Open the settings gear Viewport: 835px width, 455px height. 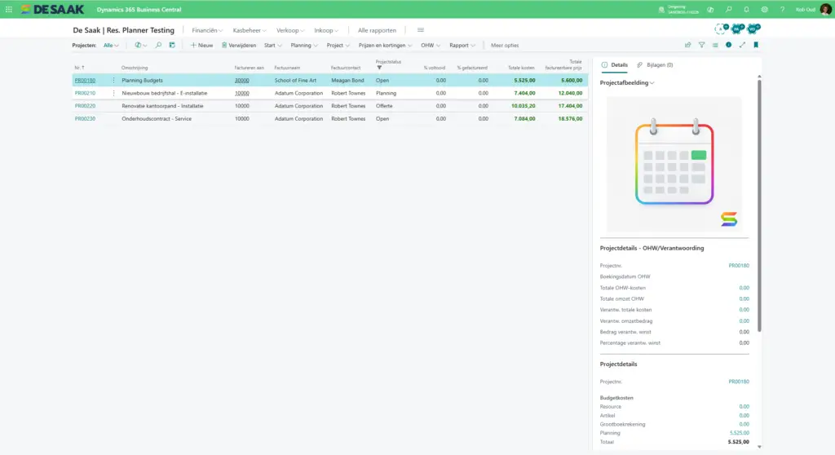coord(764,9)
